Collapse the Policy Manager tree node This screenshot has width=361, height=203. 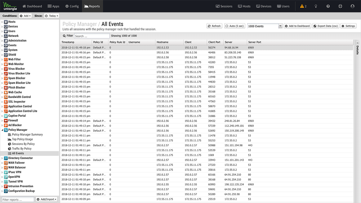click(2, 130)
